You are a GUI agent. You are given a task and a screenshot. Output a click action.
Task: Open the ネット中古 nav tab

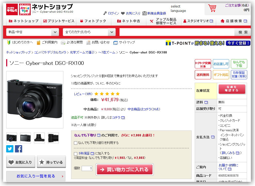tap(129, 21)
